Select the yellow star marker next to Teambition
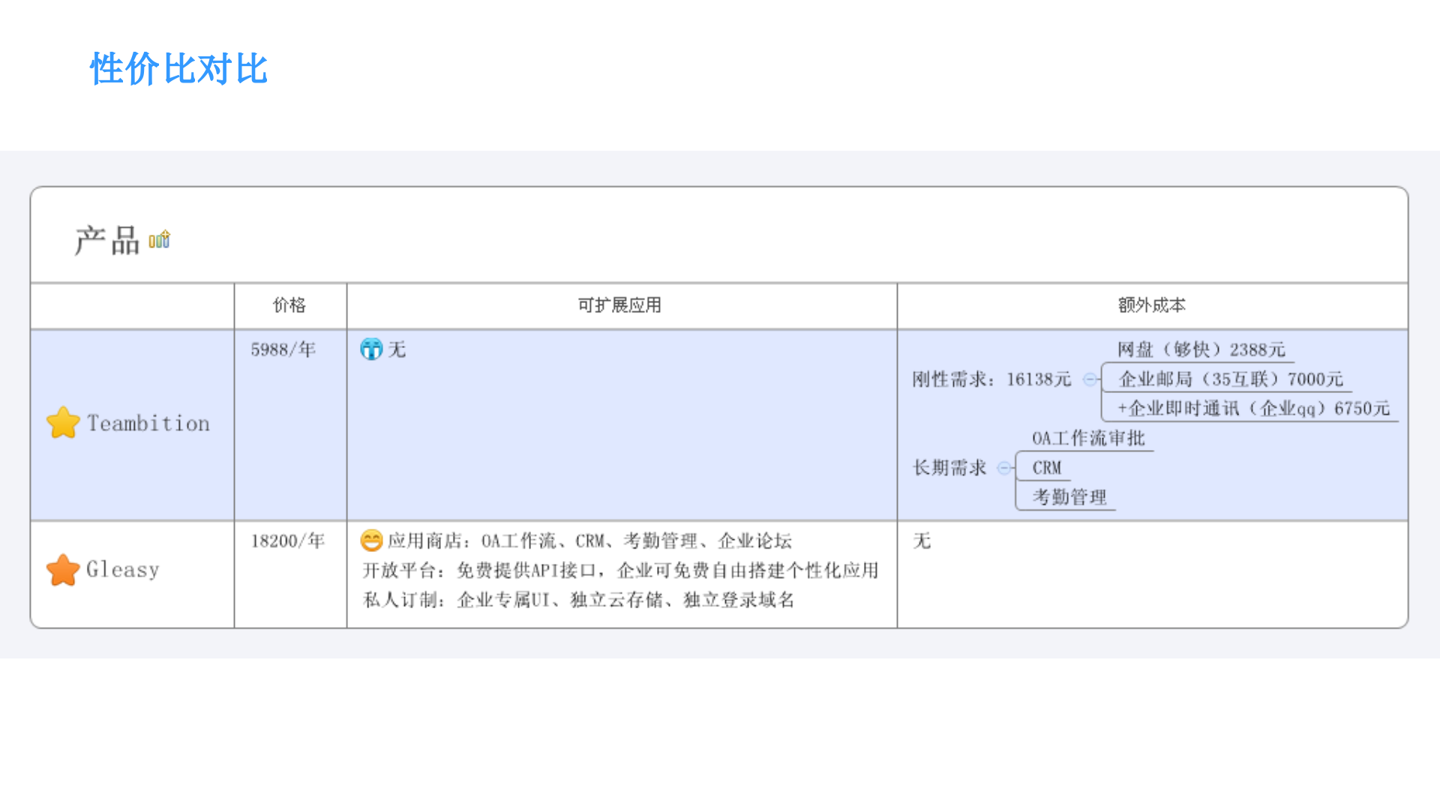This screenshot has width=1440, height=810. [x=63, y=421]
